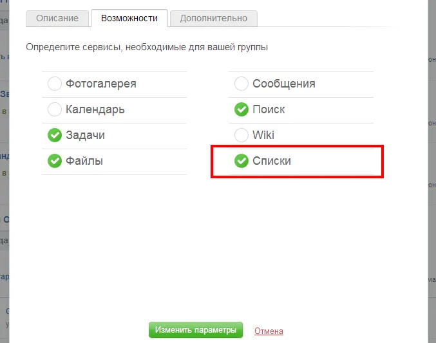Select the Возможности tab

point(129,19)
